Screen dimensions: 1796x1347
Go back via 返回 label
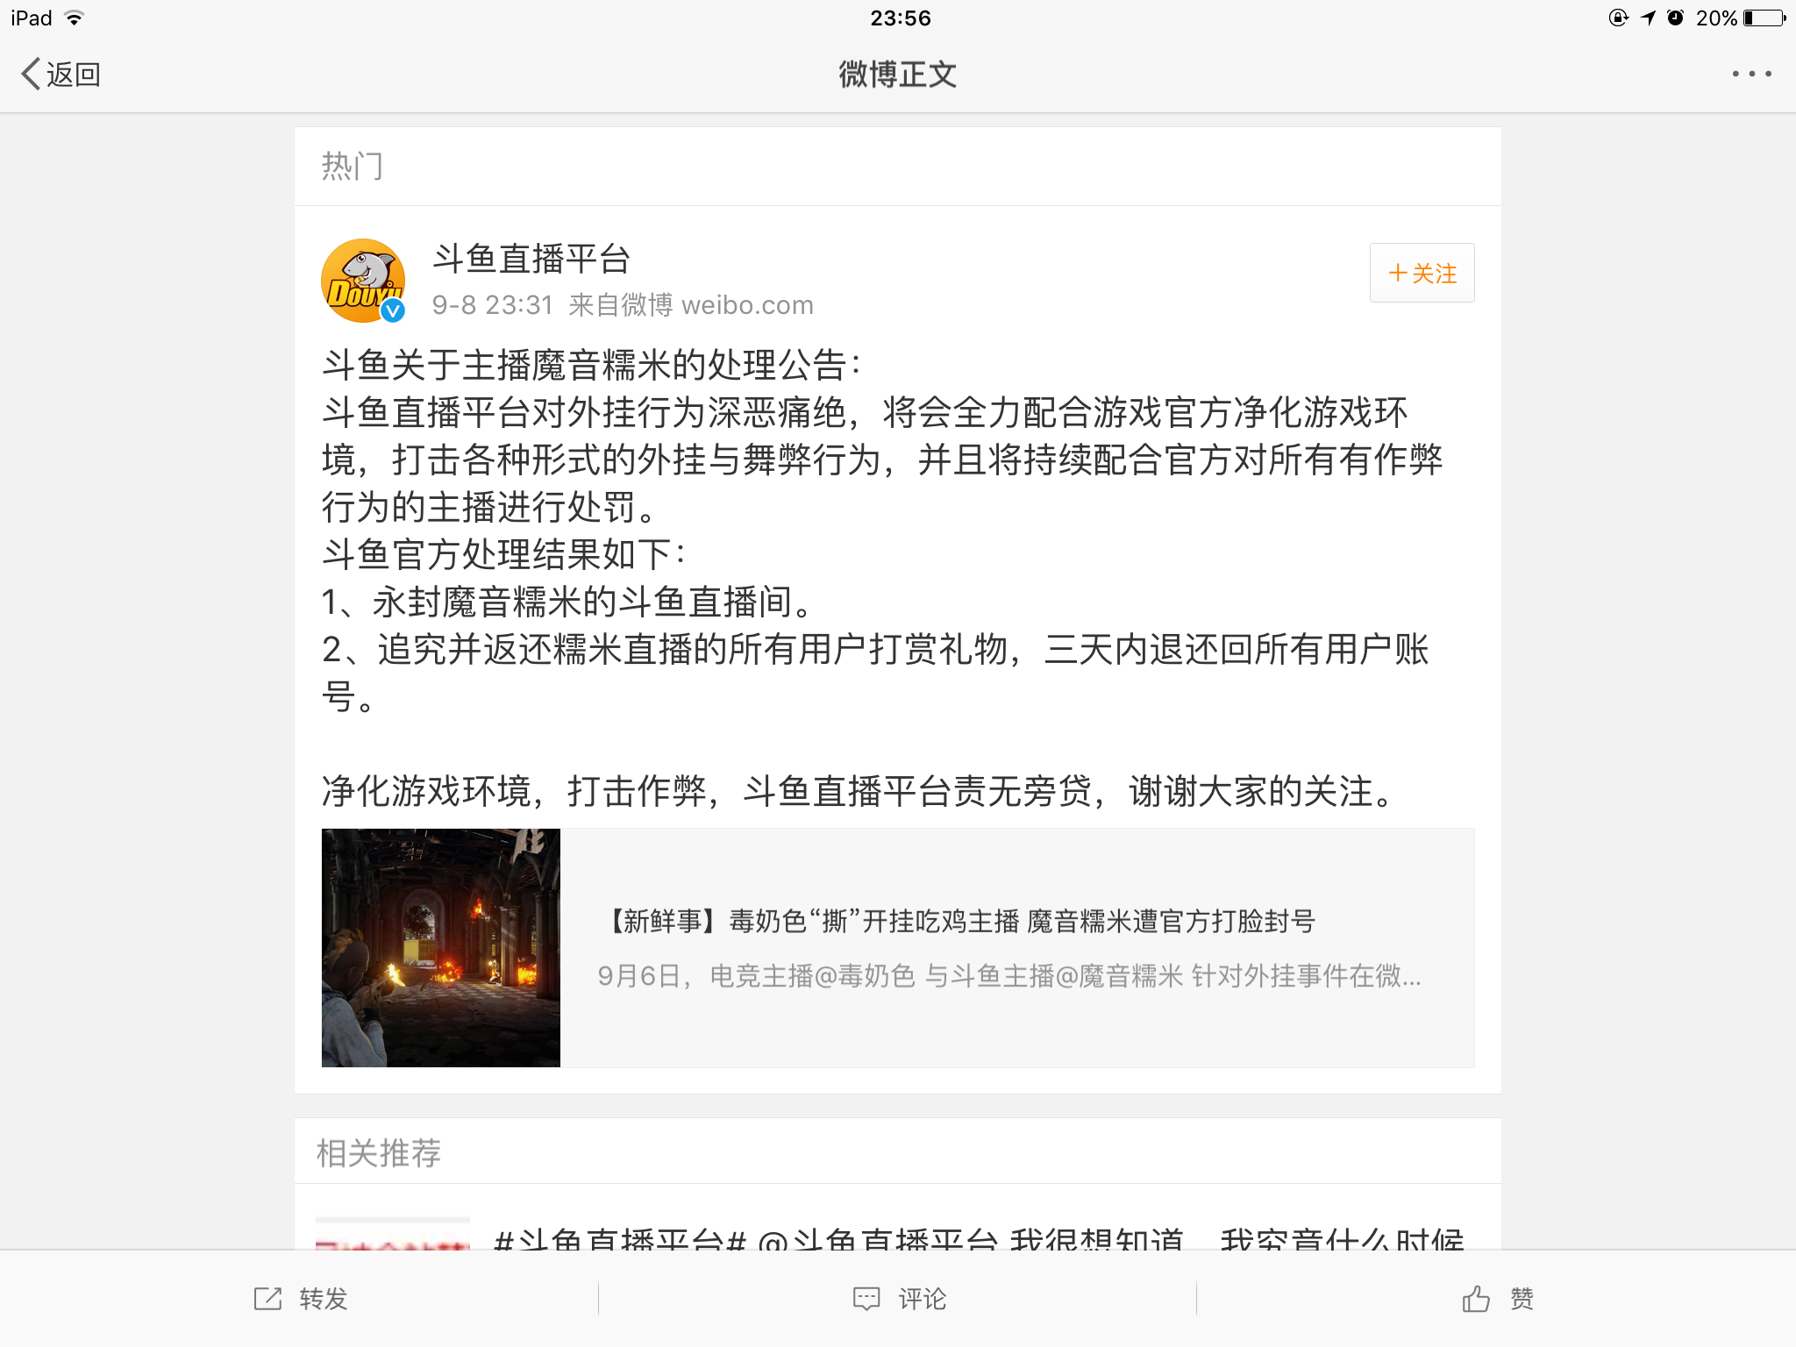tap(74, 75)
